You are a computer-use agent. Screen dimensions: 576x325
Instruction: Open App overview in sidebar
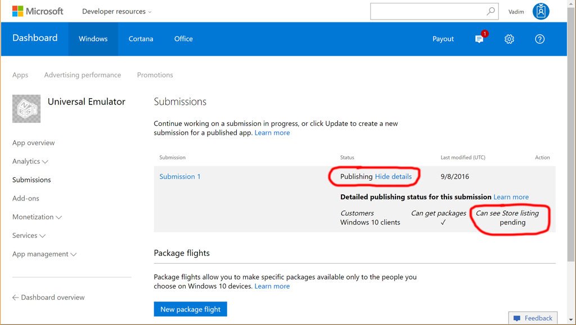pos(33,143)
